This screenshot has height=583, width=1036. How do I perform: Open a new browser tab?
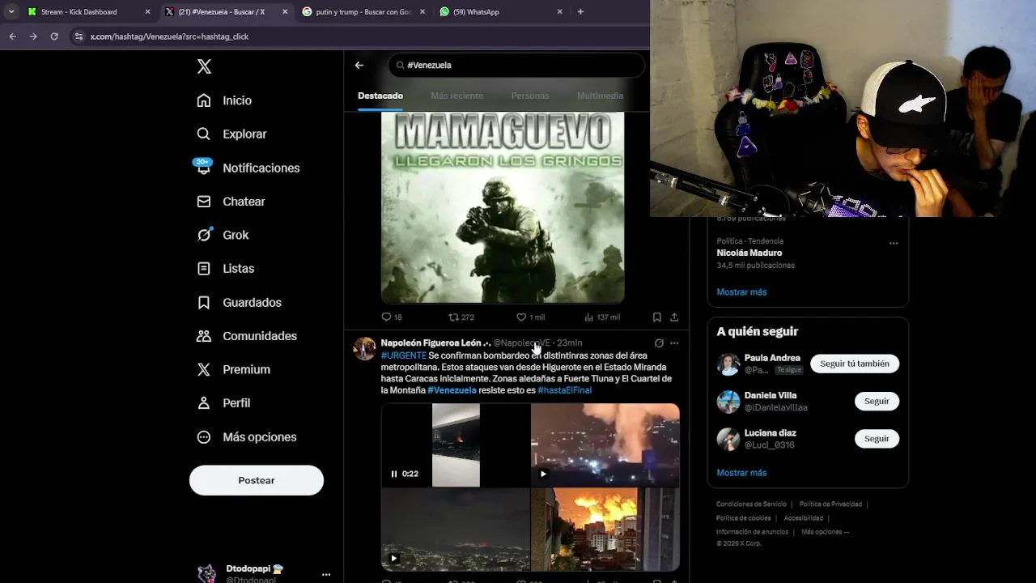click(580, 12)
